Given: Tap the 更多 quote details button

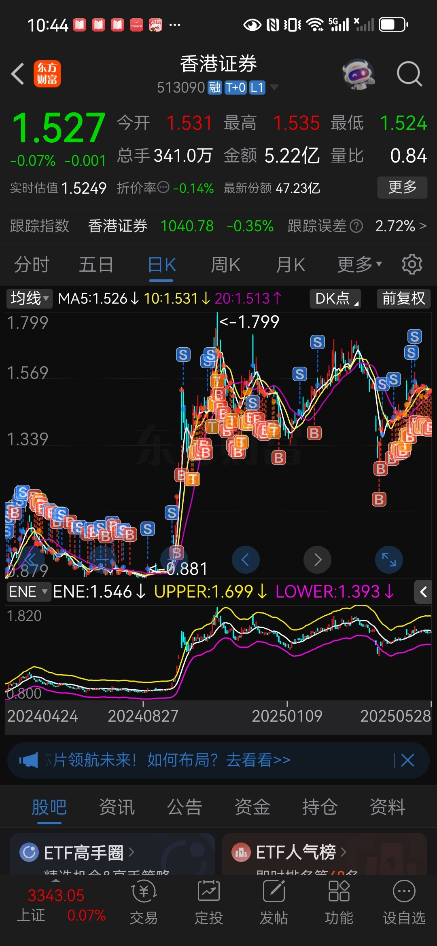Looking at the screenshot, I should pyautogui.click(x=402, y=187).
